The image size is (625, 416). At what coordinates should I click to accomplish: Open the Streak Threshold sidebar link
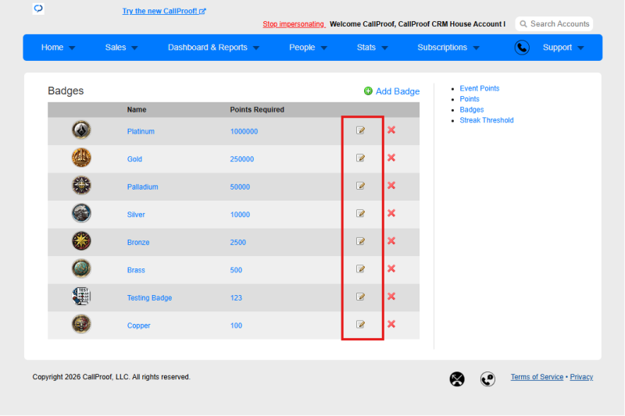(486, 120)
